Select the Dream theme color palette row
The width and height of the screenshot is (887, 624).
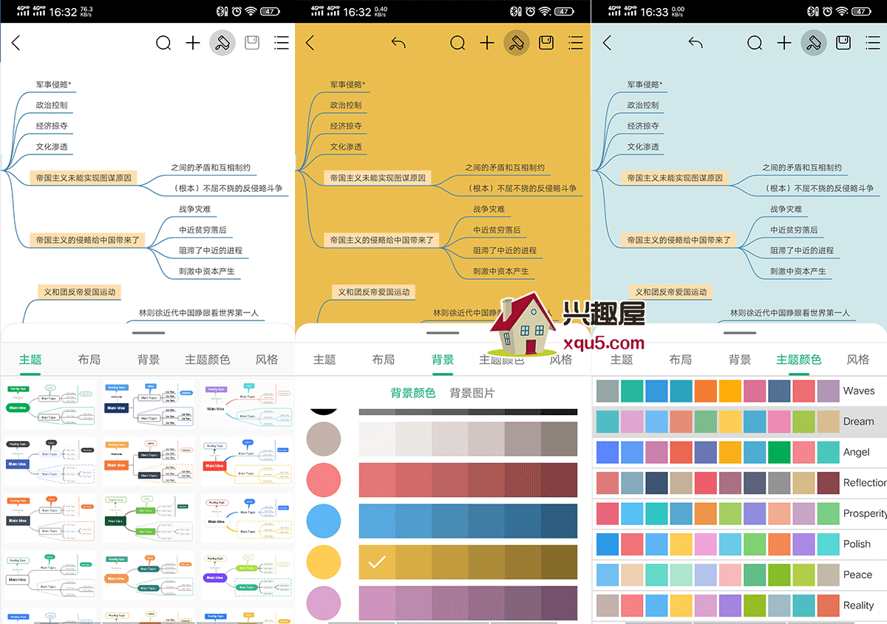pos(739,421)
